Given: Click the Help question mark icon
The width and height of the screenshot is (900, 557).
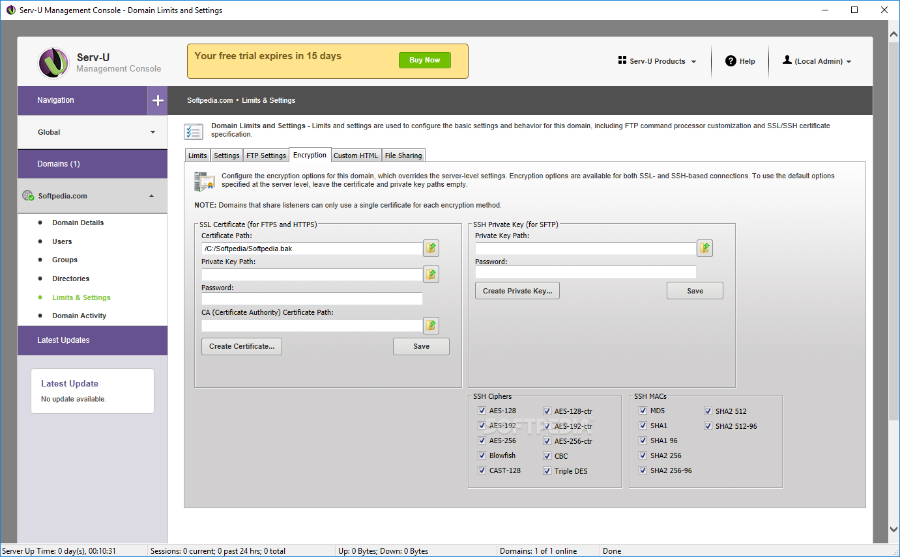Looking at the screenshot, I should (x=731, y=61).
